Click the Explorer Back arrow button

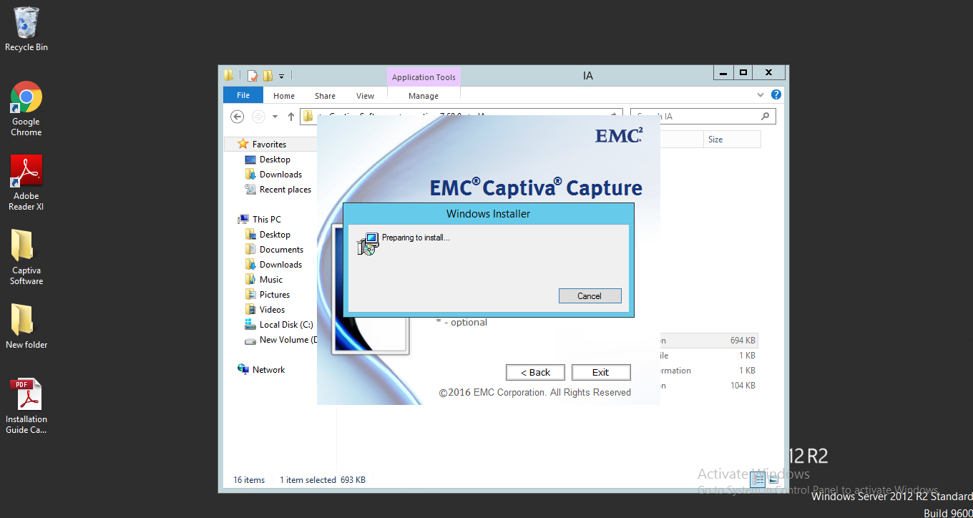238,117
